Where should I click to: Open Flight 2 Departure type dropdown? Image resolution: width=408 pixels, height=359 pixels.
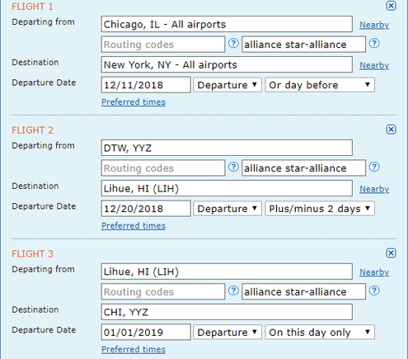coord(227,209)
